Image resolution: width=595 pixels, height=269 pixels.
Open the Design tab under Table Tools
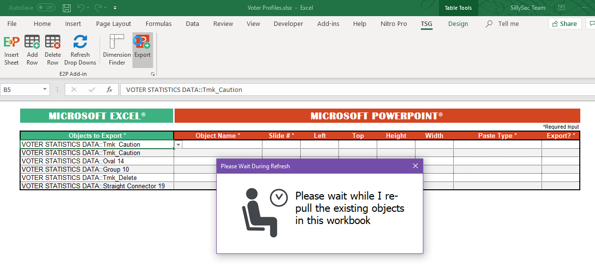coord(458,23)
